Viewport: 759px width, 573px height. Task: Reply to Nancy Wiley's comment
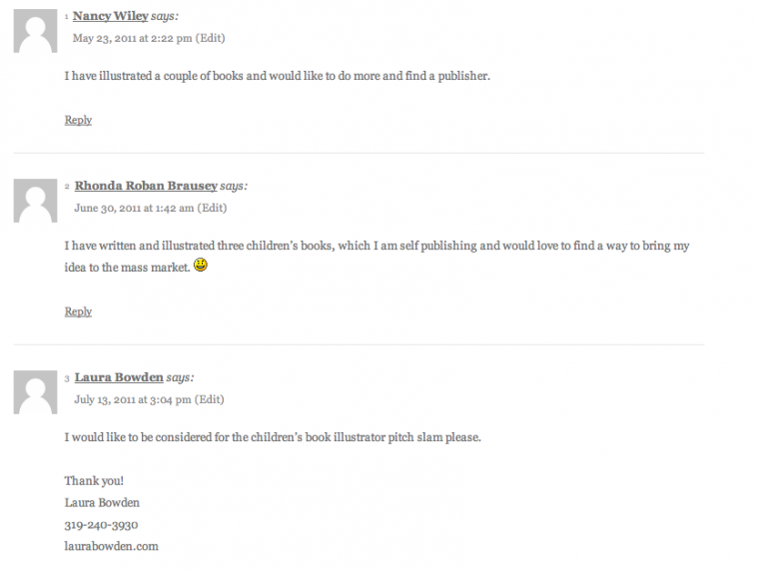[x=78, y=120]
